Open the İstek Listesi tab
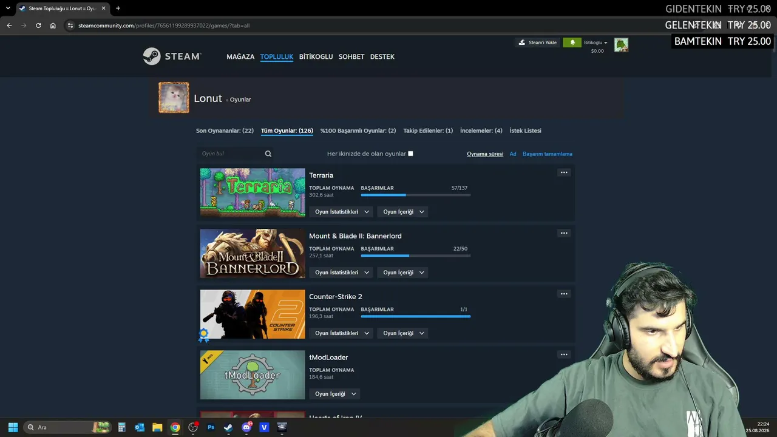This screenshot has height=437, width=777. (x=526, y=130)
